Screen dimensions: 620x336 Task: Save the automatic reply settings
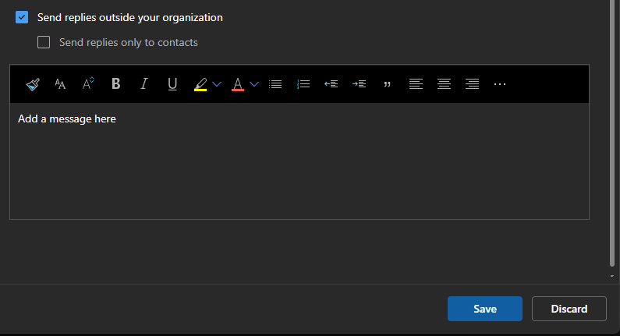[484, 309]
